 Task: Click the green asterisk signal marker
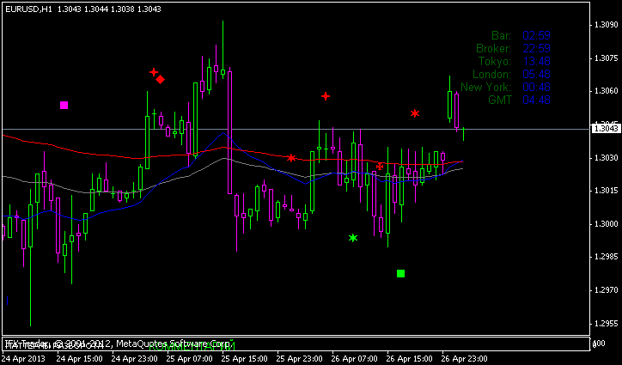point(353,238)
